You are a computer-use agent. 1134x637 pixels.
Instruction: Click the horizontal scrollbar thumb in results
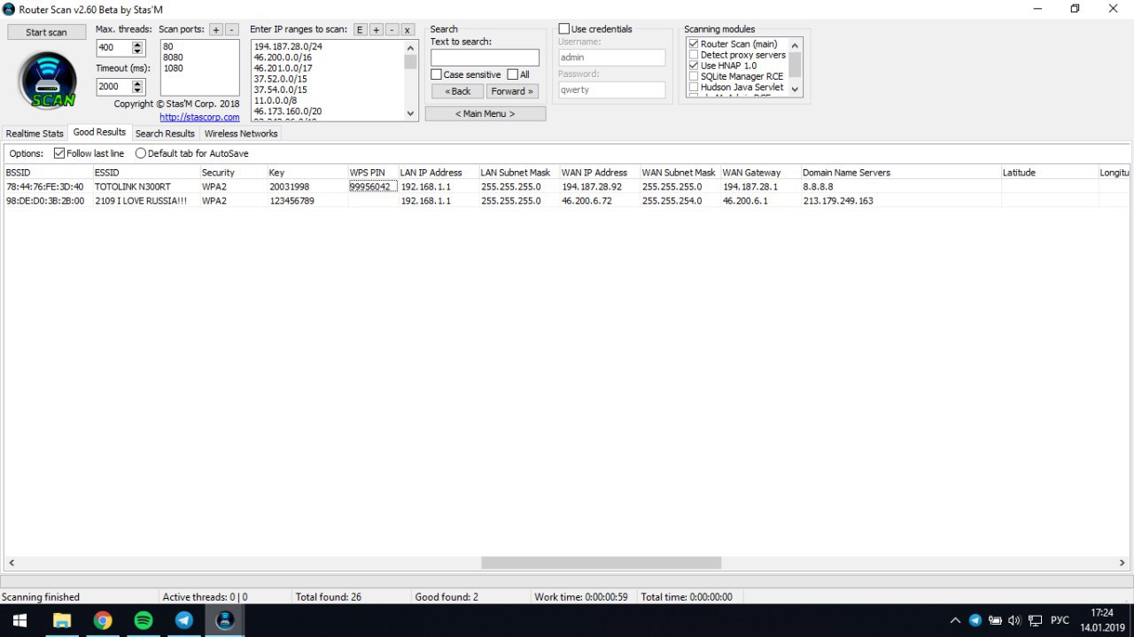pyautogui.click(x=601, y=563)
